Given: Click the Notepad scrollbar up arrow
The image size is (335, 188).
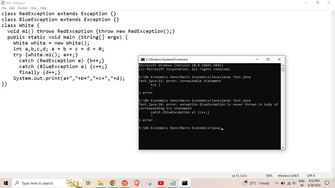Looking at the screenshot, I should point(332,13).
